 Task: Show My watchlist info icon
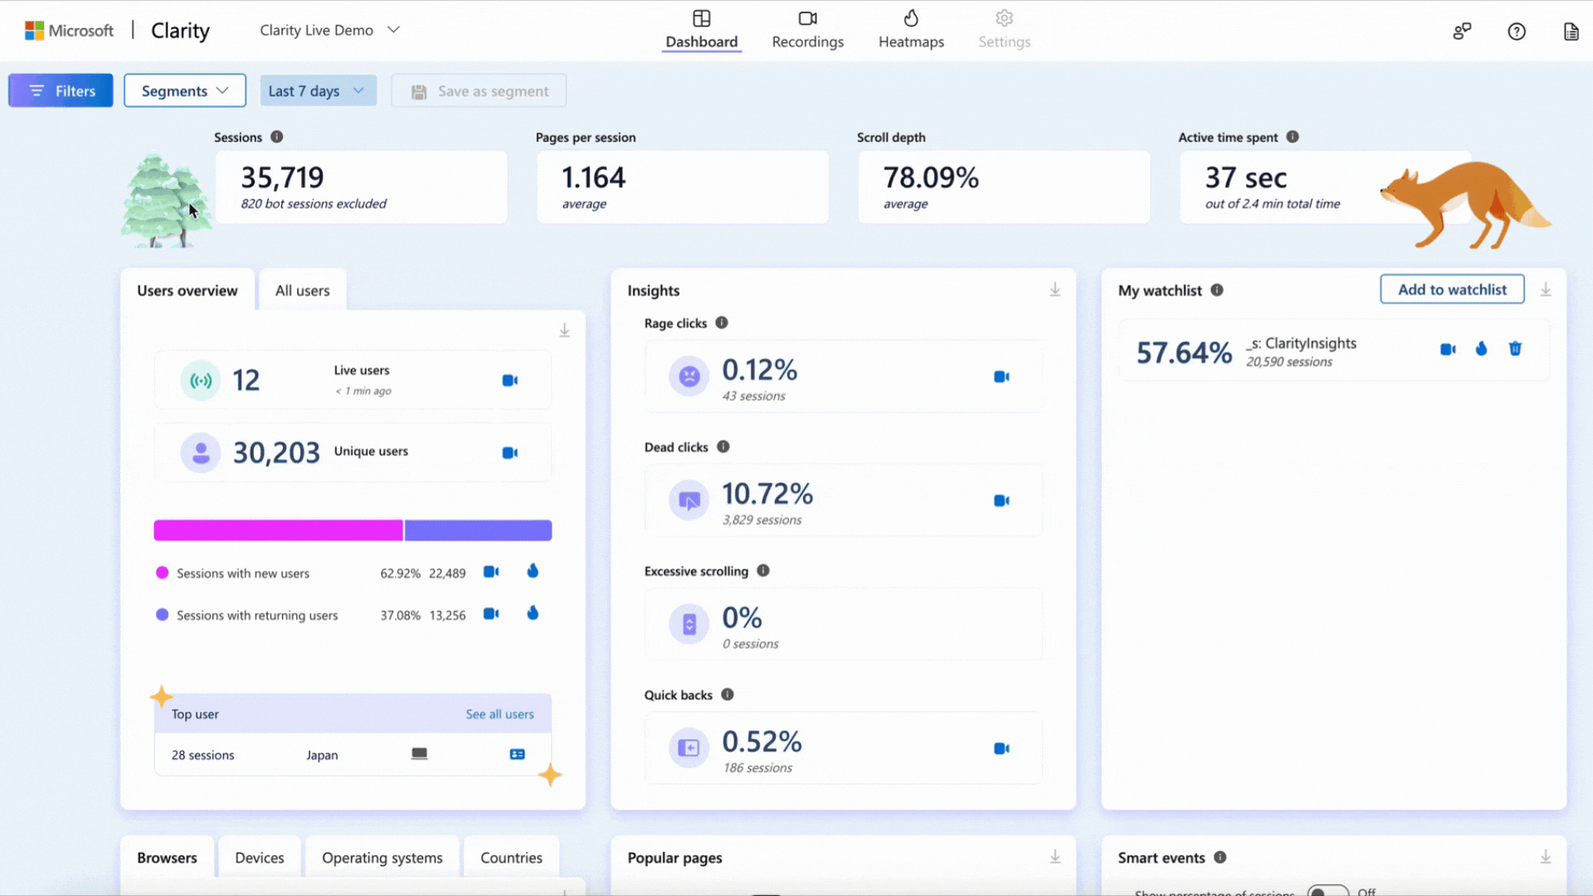pos(1216,290)
